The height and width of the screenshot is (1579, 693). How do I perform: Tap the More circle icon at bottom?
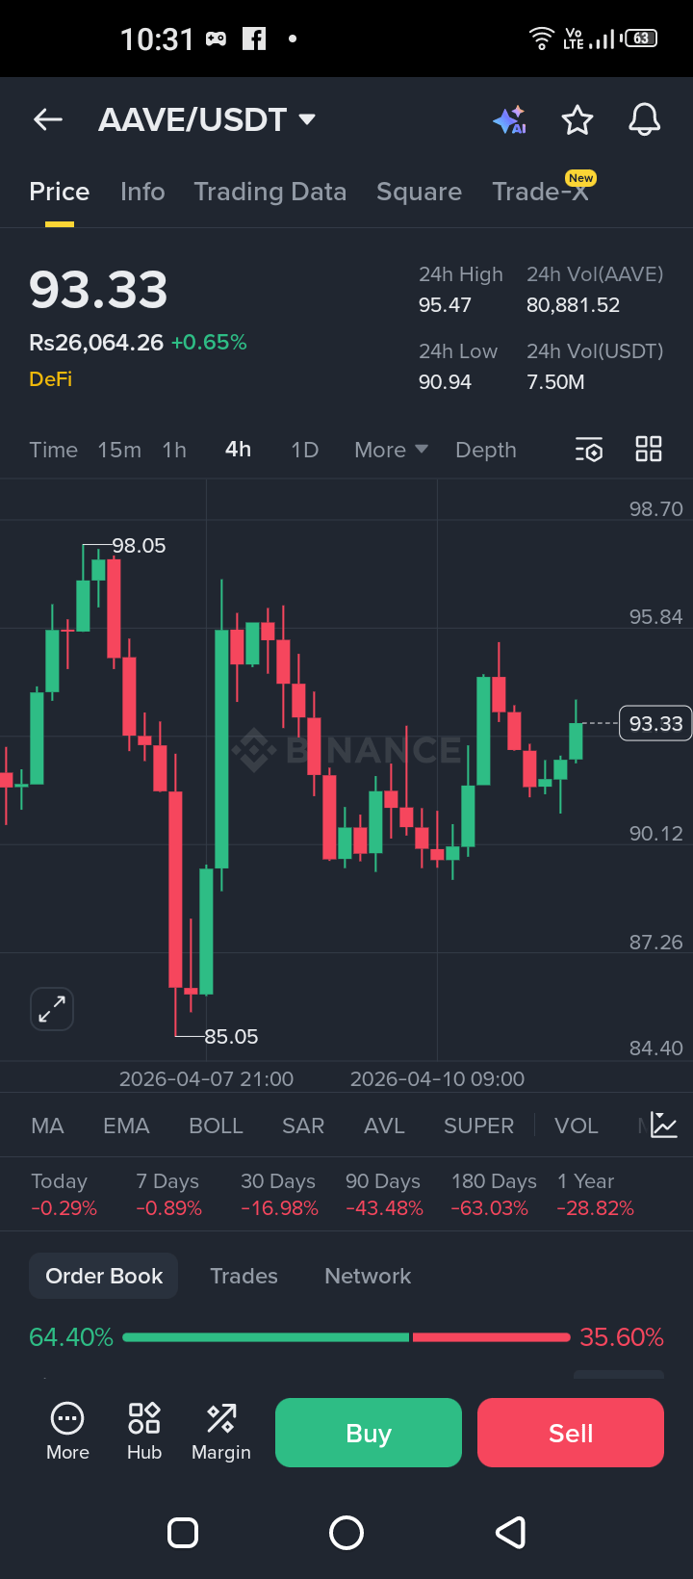[x=67, y=1432]
